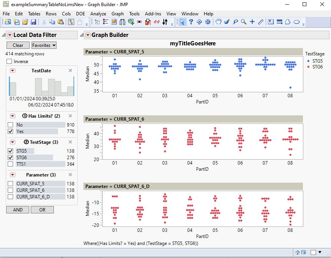Screen dimensions: 331x258
Task: Open the Analyze menu
Action: pos(97,13)
